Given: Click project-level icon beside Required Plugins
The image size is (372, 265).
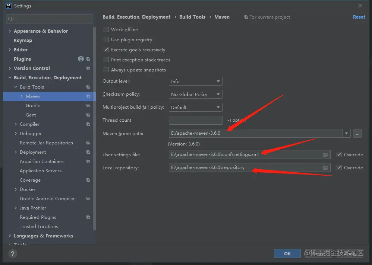Looking at the screenshot, I should coord(88,217).
